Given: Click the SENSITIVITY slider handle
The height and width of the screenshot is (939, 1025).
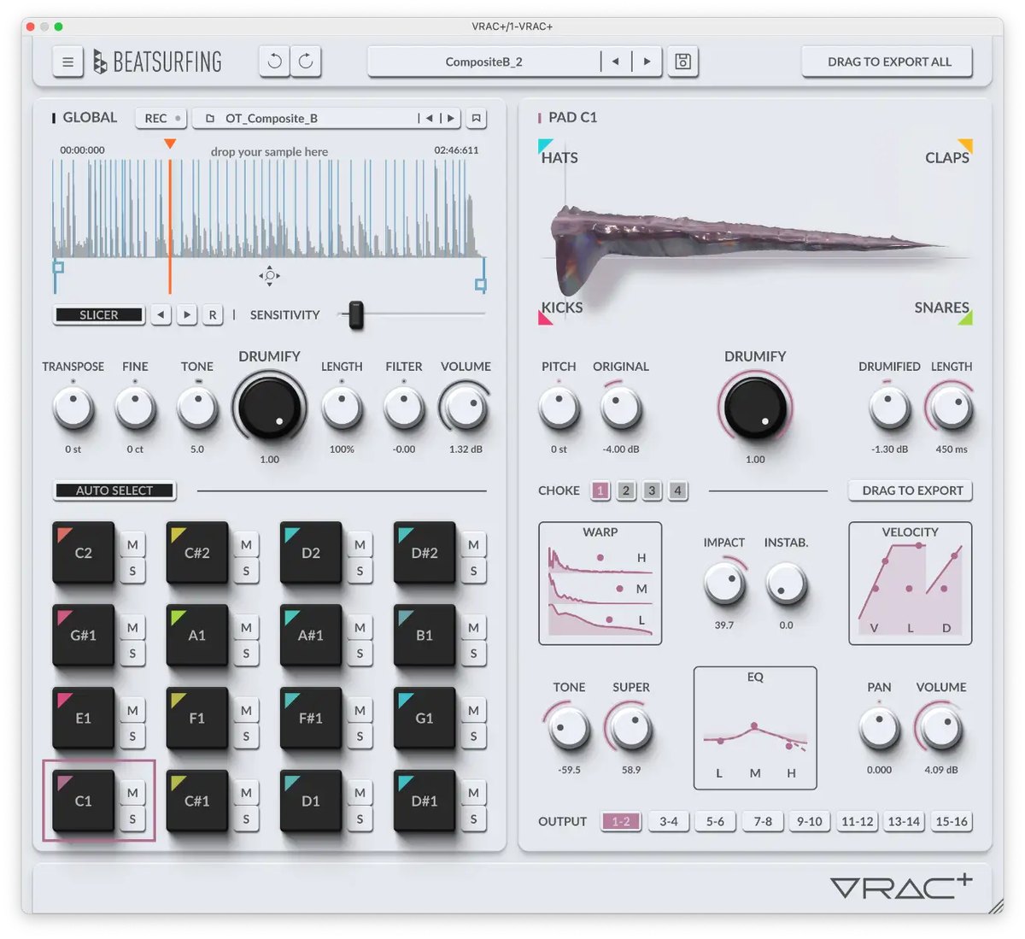Looking at the screenshot, I should point(356,314).
